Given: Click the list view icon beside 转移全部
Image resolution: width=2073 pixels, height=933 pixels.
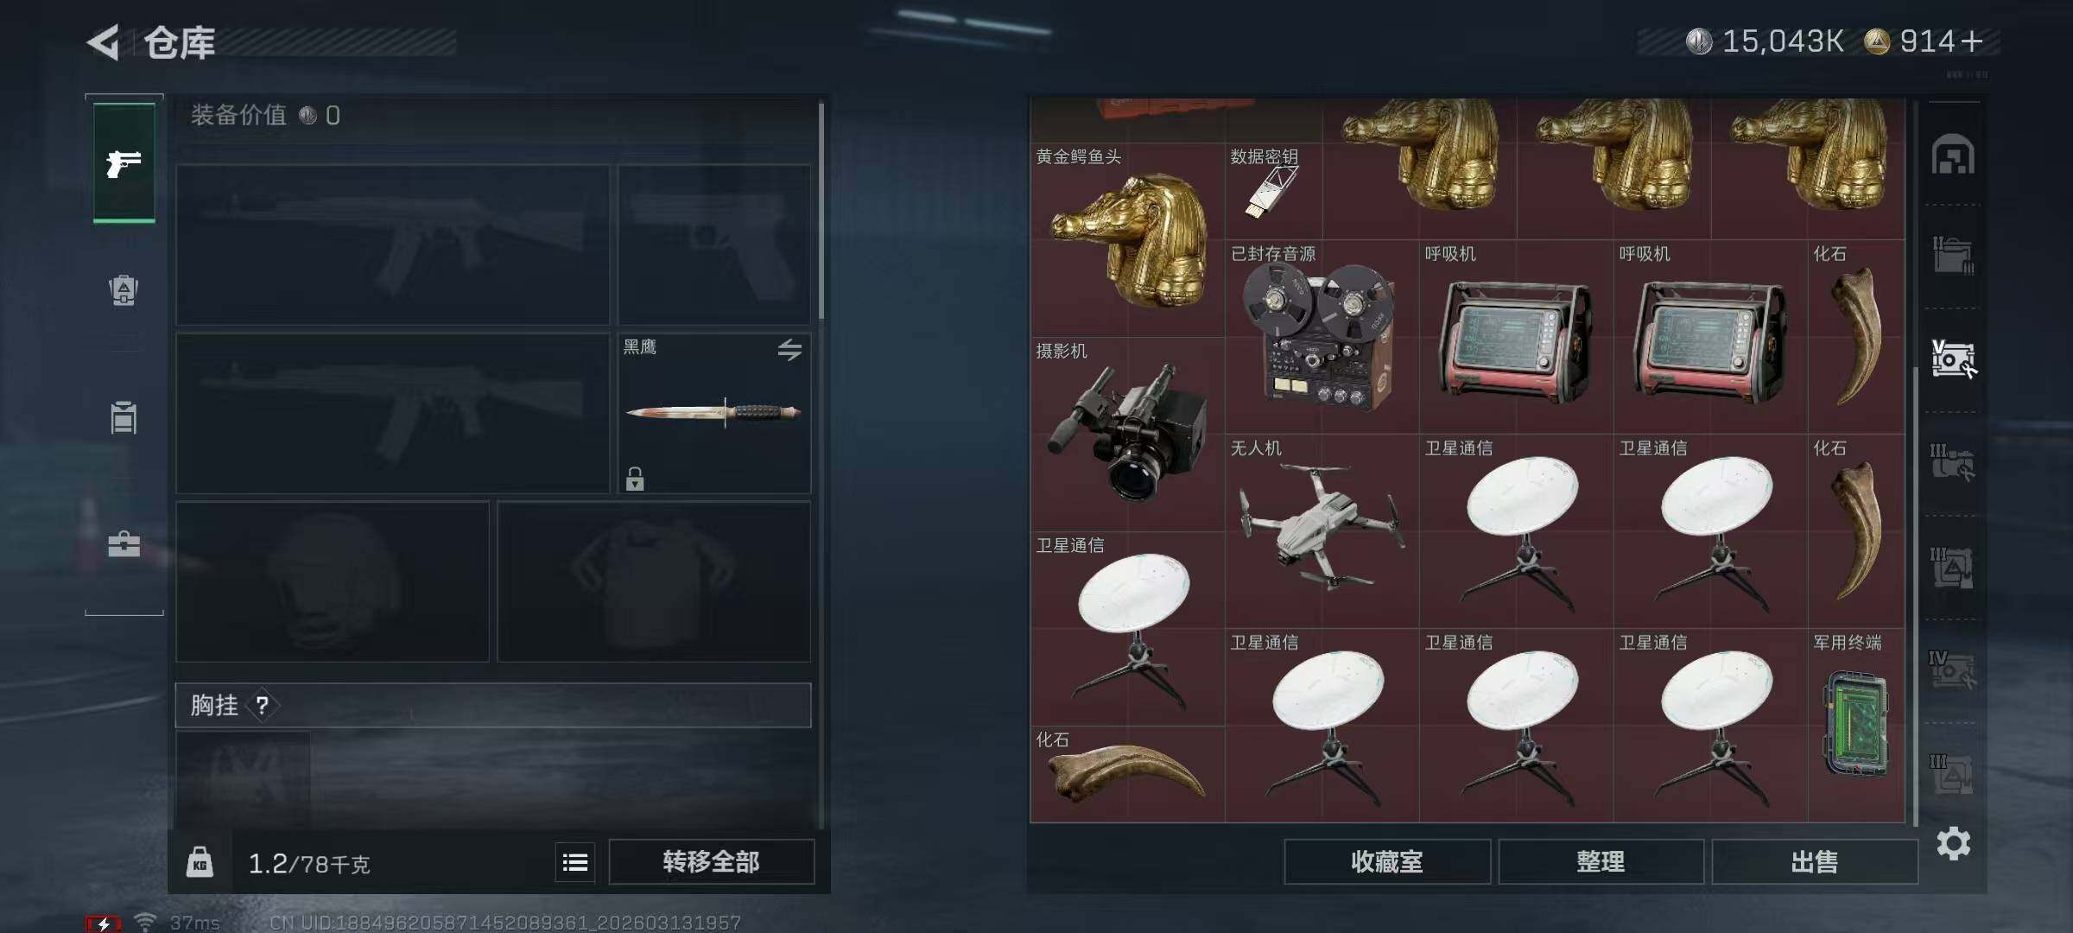Looking at the screenshot, I should coord(575,862).
